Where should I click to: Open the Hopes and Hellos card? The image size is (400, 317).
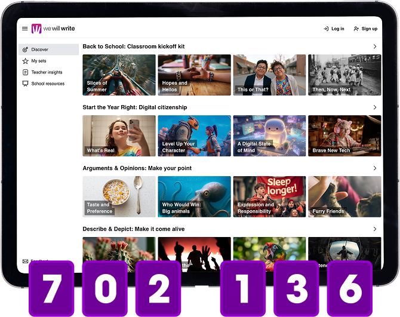pyautogui.click(x=195, y=75)
